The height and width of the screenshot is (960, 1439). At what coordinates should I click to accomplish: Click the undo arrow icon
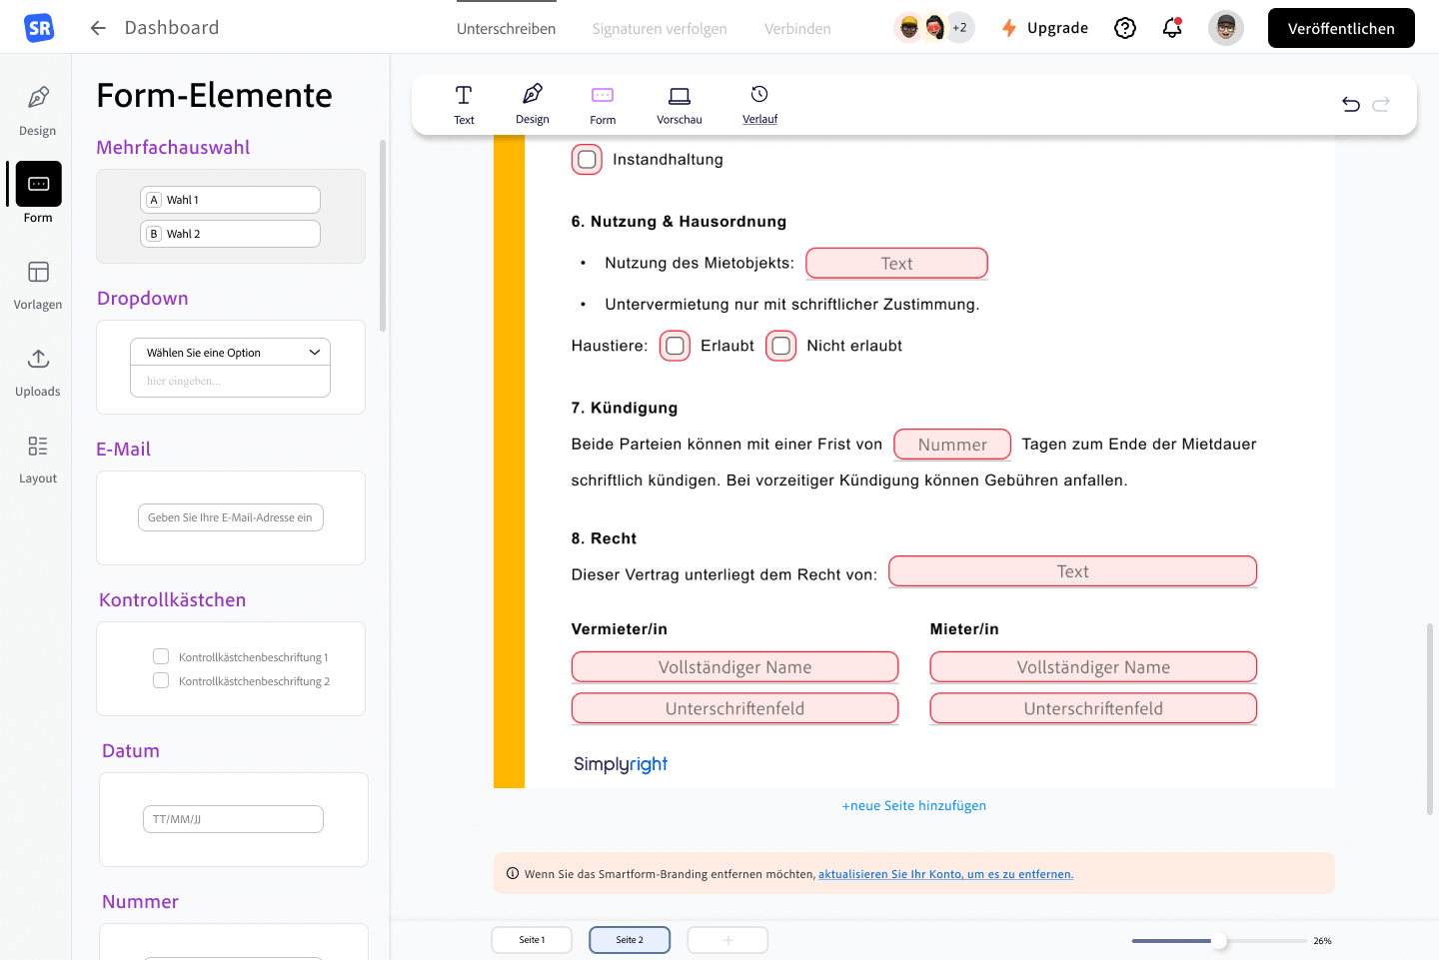coord(1351,104)
